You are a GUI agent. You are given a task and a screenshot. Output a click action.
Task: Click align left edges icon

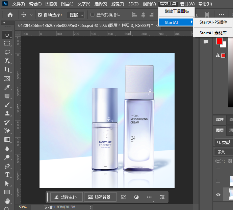click(x=134, y=15)
